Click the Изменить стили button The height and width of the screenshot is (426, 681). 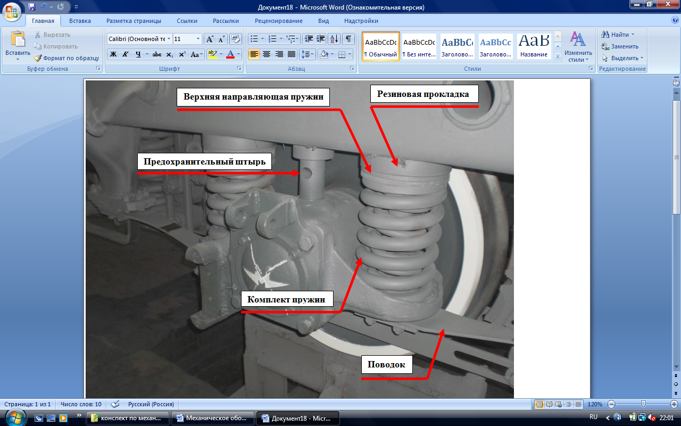578,47
